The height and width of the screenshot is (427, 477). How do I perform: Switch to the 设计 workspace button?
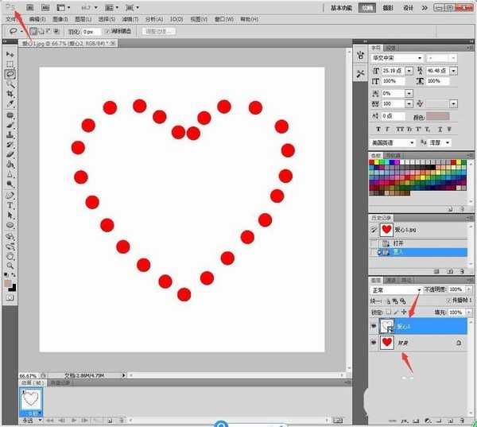(x=409, y=6)
